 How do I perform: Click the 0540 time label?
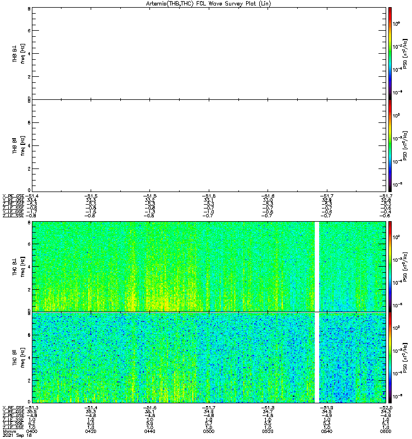[x=327, y=431]
